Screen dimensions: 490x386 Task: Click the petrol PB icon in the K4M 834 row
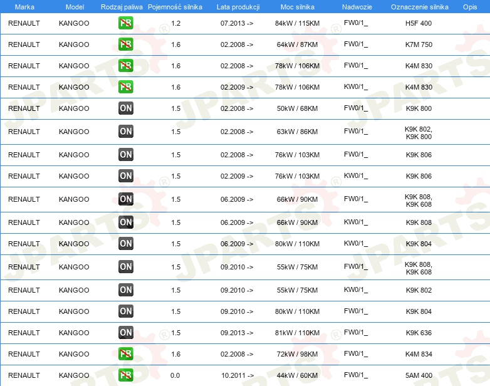point(125,354)
